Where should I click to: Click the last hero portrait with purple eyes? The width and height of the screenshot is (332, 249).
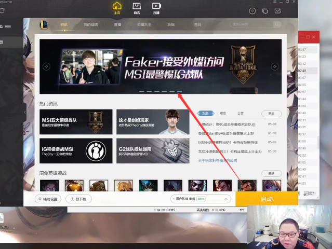(x=272, y=186)
